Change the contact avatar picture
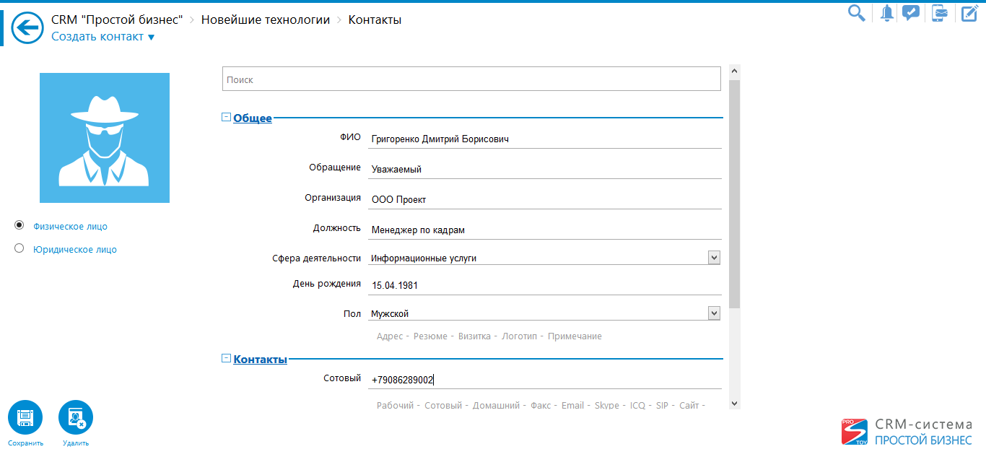 coord(105,138)
